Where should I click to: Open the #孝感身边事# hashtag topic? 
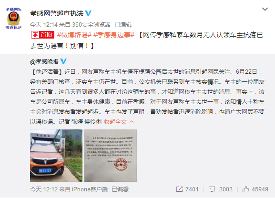(114, 35)
